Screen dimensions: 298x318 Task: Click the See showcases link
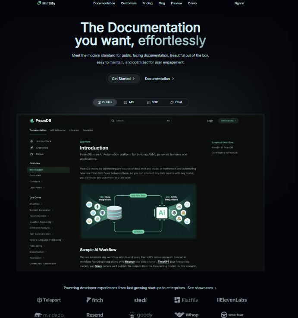click(x=202, y=288)
